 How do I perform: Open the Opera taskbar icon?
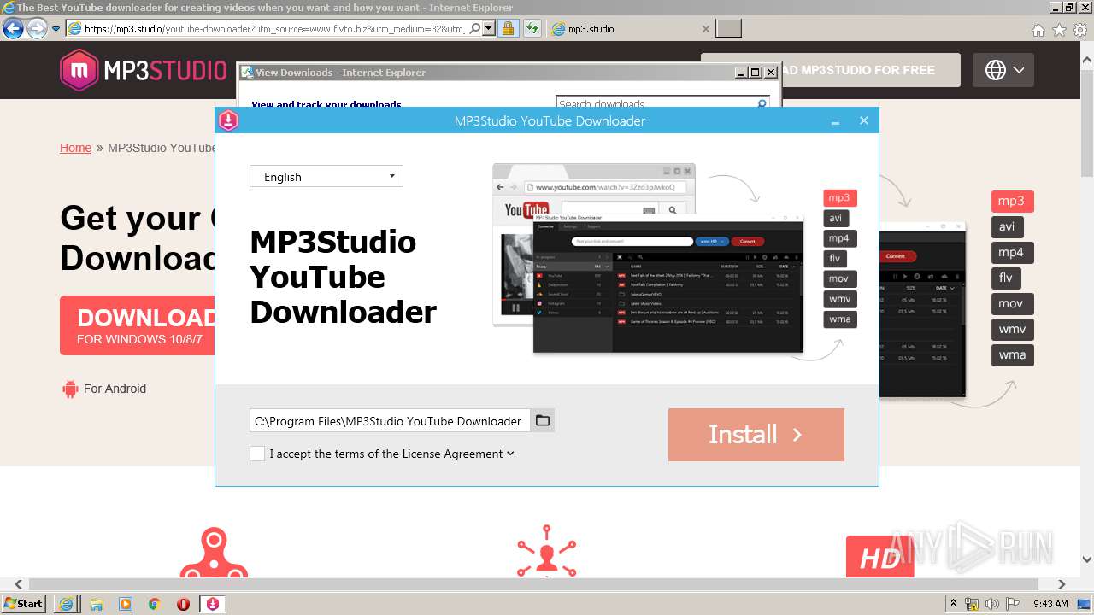point(183,604)
